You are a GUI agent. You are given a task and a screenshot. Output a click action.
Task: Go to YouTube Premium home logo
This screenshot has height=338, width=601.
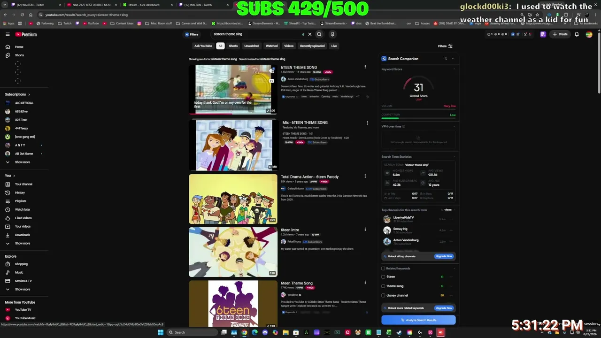(26, 34)
